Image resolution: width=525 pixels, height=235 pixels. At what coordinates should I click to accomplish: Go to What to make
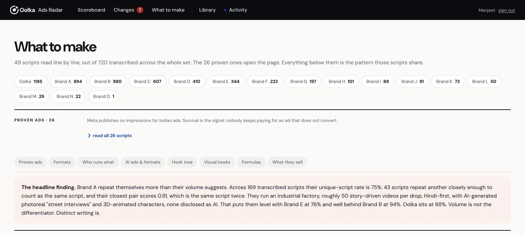168,10
